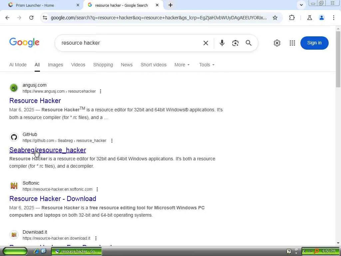Viewport: 341px width, 256px height.
Task: Click the address bar URL
Action: pos(159,18)
